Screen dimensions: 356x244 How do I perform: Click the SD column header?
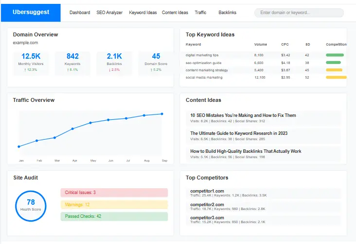pos(308,45)
